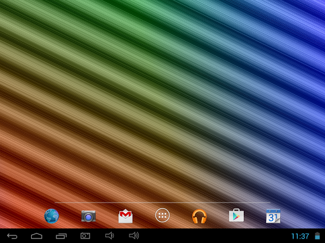The image size is (325, 243).
Task: Open the Browser globe app
Action: click(51, 216)
